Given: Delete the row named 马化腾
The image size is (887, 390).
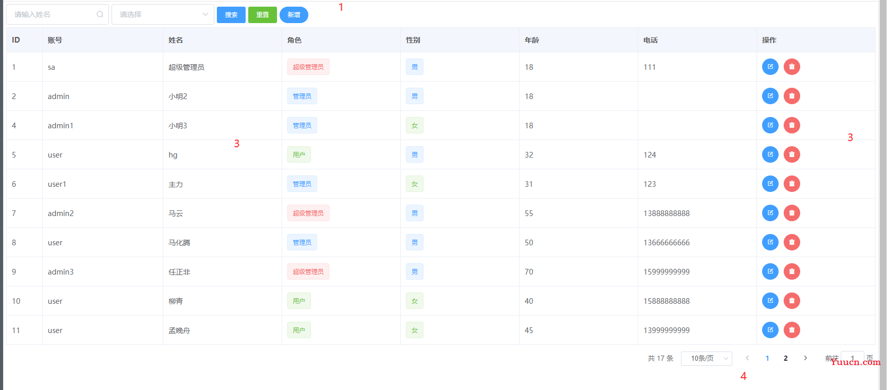Looking at the screenshot, I should (x=791, y=242).
